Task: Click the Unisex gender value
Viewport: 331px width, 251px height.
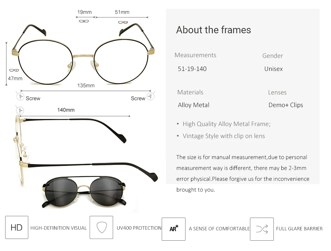Action: click(273, 69)
